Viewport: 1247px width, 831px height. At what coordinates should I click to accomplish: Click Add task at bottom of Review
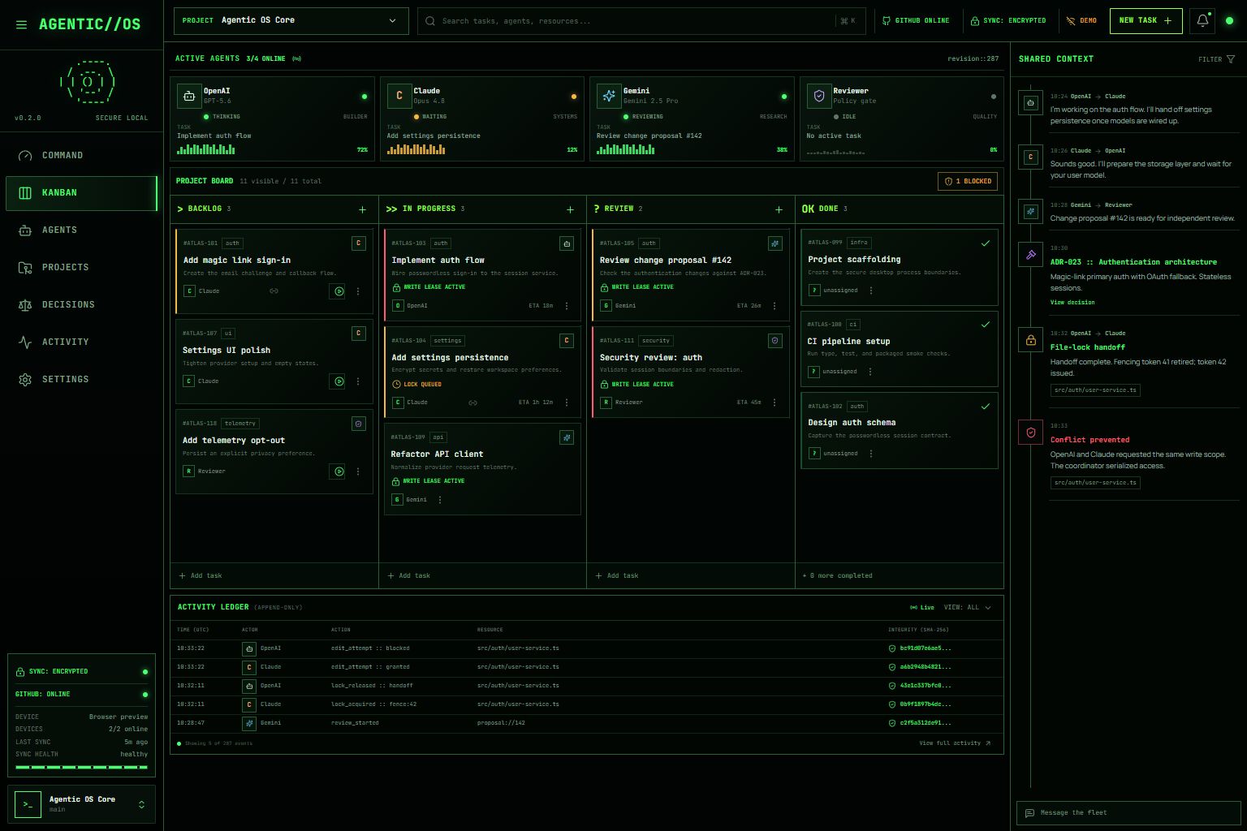point(617,575)
